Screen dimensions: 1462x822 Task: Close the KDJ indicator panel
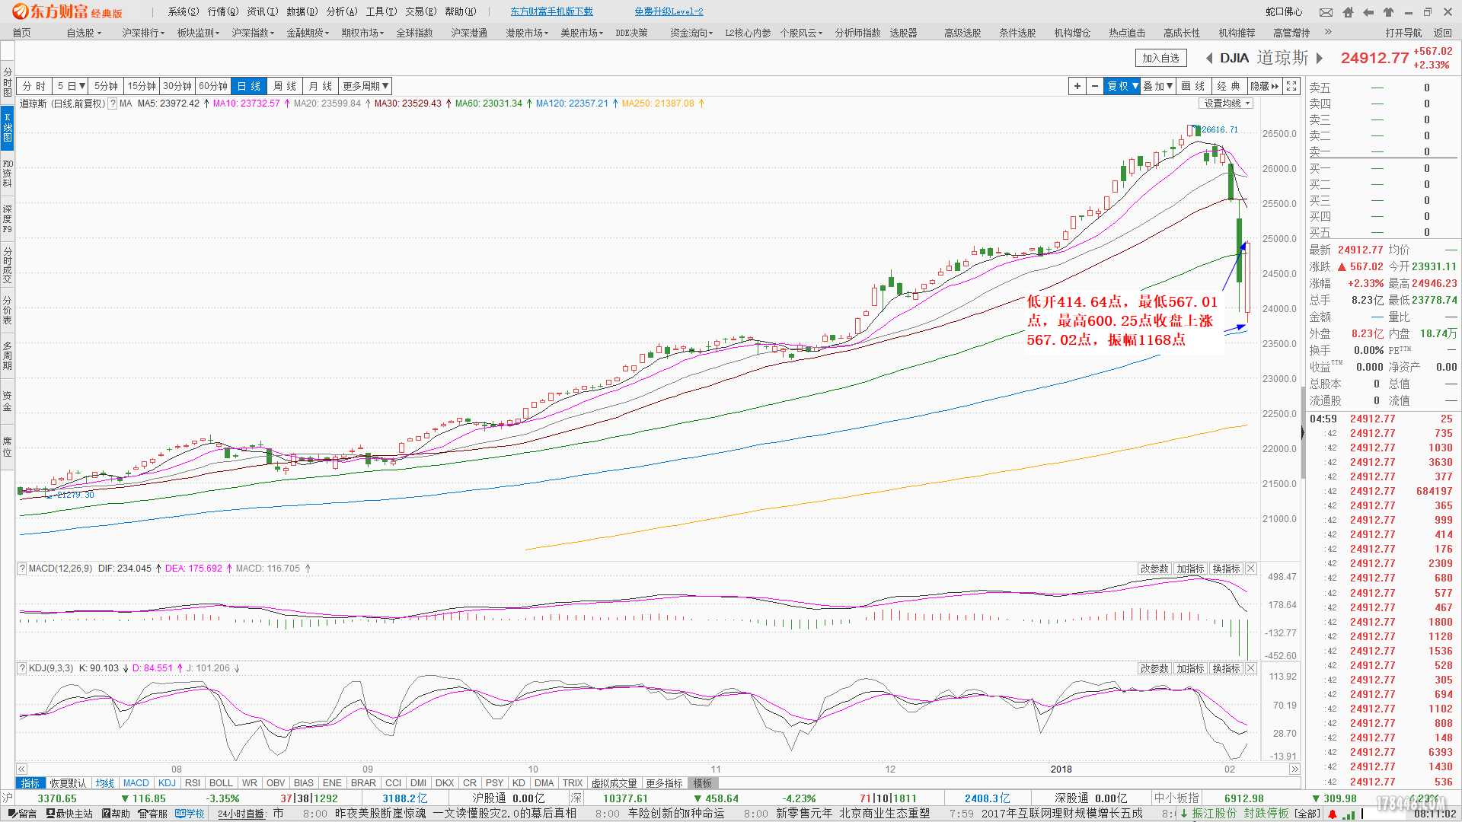(x=1251, y=668)
